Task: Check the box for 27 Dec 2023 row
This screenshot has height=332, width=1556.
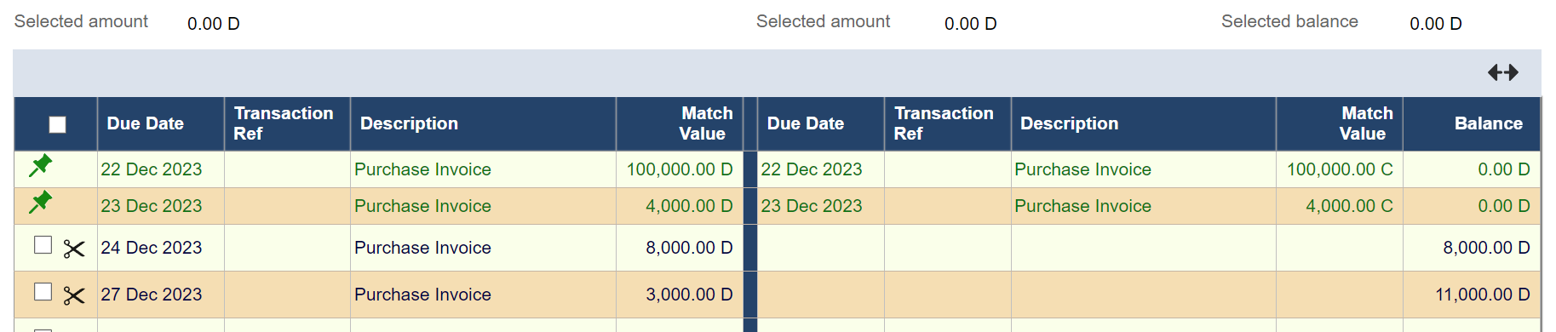Action: tap(43, 292)
